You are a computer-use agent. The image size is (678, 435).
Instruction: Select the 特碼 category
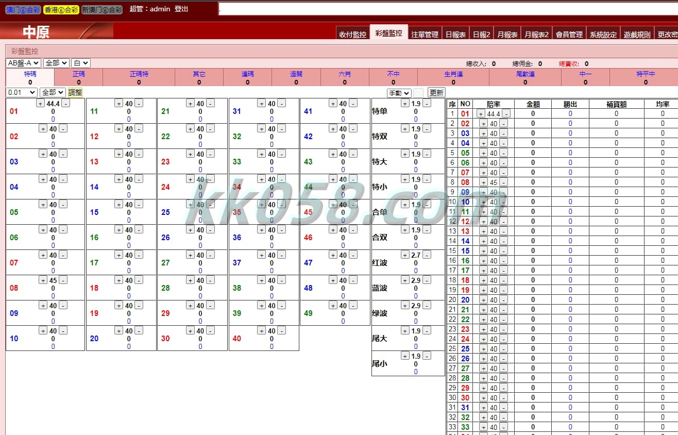pyautogui.click(x=30, y=74)
